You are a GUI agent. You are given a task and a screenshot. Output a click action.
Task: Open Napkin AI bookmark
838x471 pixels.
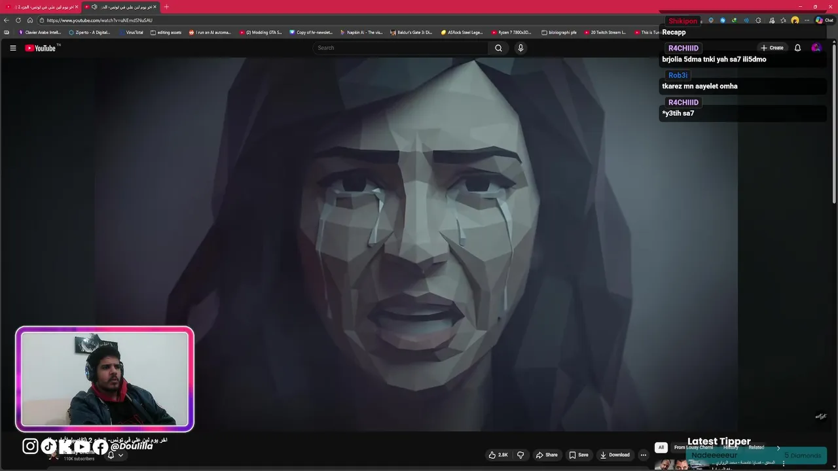[361, 32]
